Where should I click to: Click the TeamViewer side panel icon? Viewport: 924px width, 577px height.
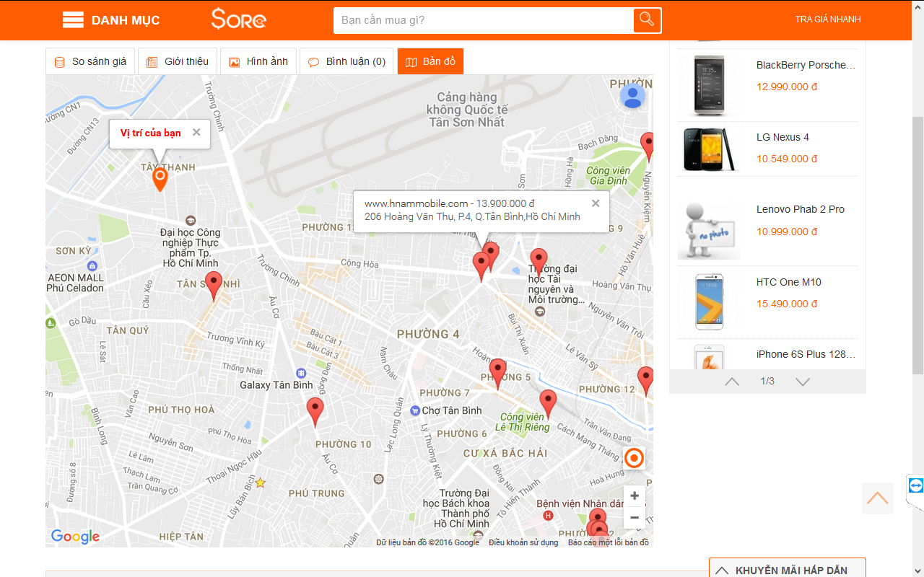click(x=916, y=485)
